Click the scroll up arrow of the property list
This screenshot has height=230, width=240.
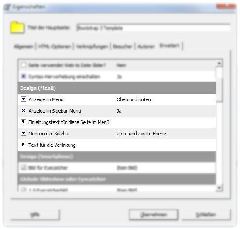pos(219,63)
